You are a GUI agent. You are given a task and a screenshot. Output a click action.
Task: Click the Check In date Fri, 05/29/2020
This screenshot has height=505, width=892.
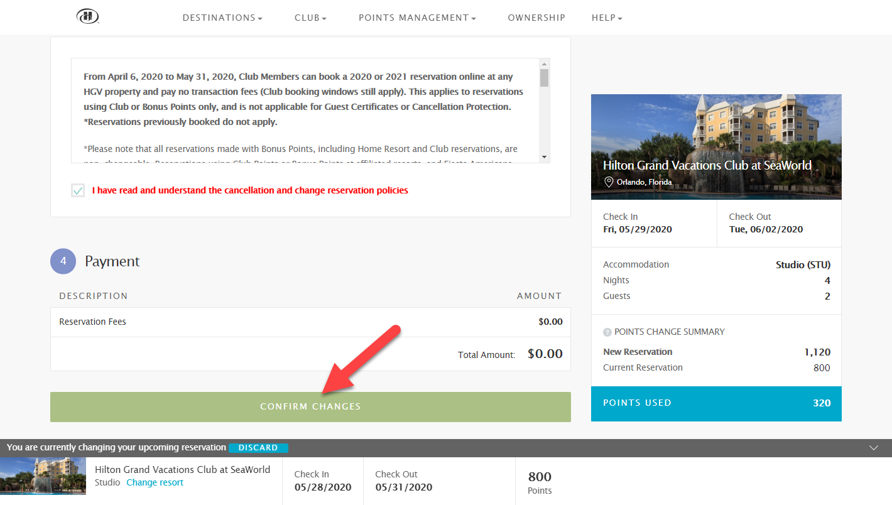[638, 229]
